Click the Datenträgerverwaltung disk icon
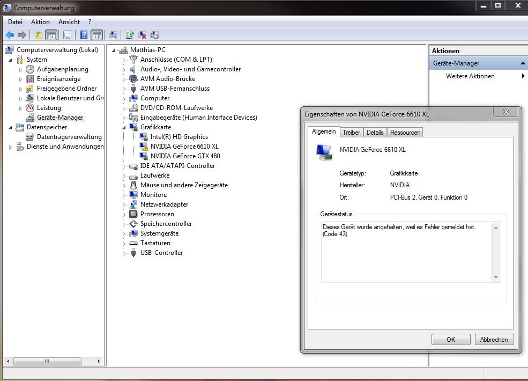This screenshot has width=528, height=381. click(x=30, y=137)
